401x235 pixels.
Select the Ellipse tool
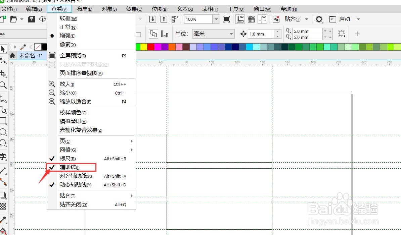(3, 132)
